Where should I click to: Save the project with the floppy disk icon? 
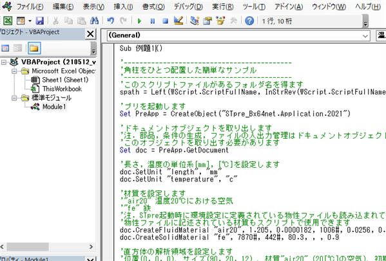40,21
